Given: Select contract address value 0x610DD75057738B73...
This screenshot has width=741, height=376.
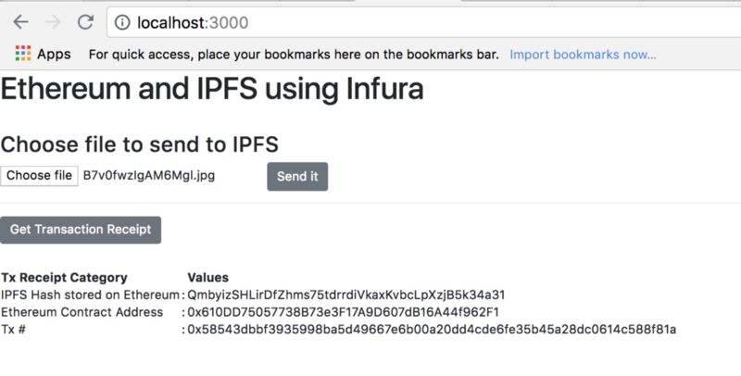Looking at the screenshot, I should point(343,312).
